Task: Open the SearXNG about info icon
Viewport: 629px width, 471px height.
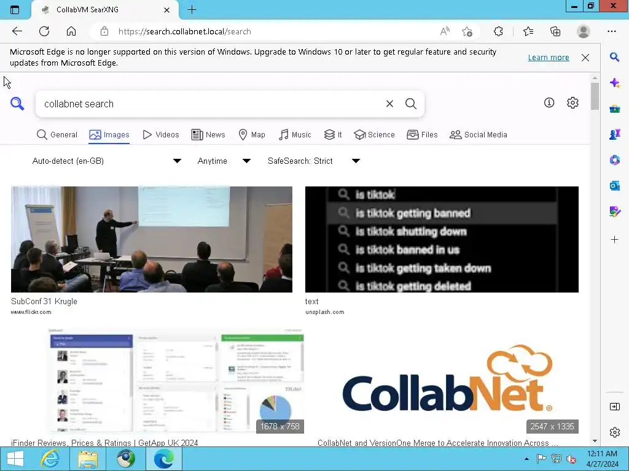Action: tap(549, 103)
